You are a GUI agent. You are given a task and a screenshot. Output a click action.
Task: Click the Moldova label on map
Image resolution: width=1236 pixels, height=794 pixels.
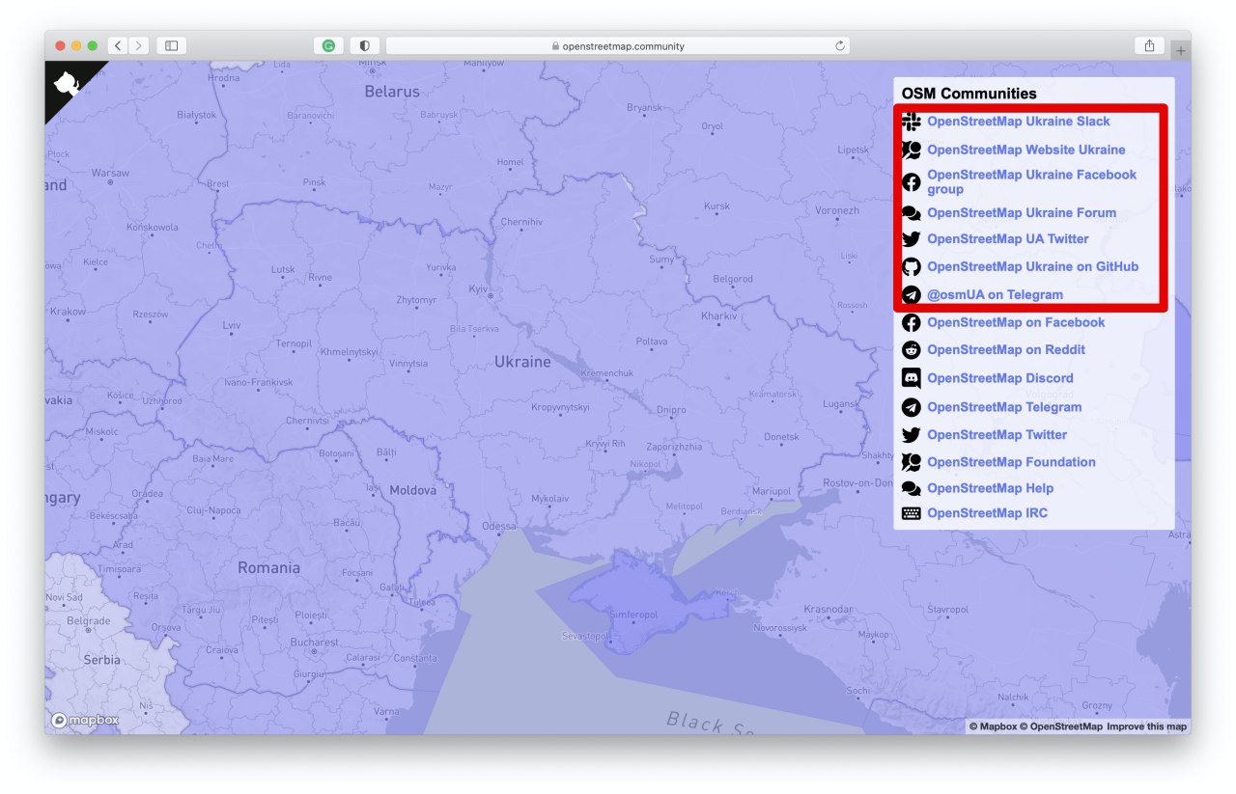[x=412, y=491]
